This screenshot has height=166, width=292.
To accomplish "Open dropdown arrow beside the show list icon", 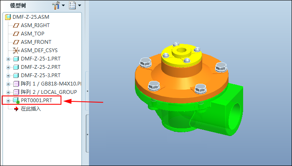I will (x=79, y=5).
